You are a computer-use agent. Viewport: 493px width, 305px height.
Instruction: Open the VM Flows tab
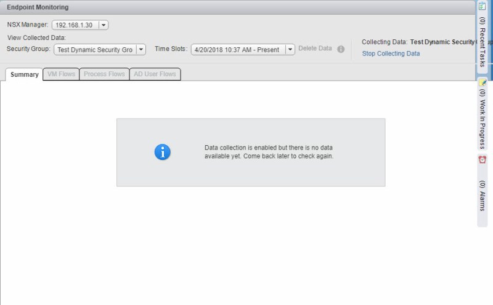61,74
